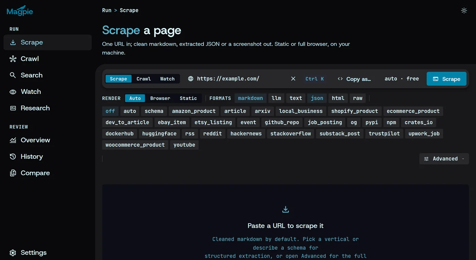Select the Browser render mode
Viewport: 476px width, 260px height.
(x=160, y=98)
